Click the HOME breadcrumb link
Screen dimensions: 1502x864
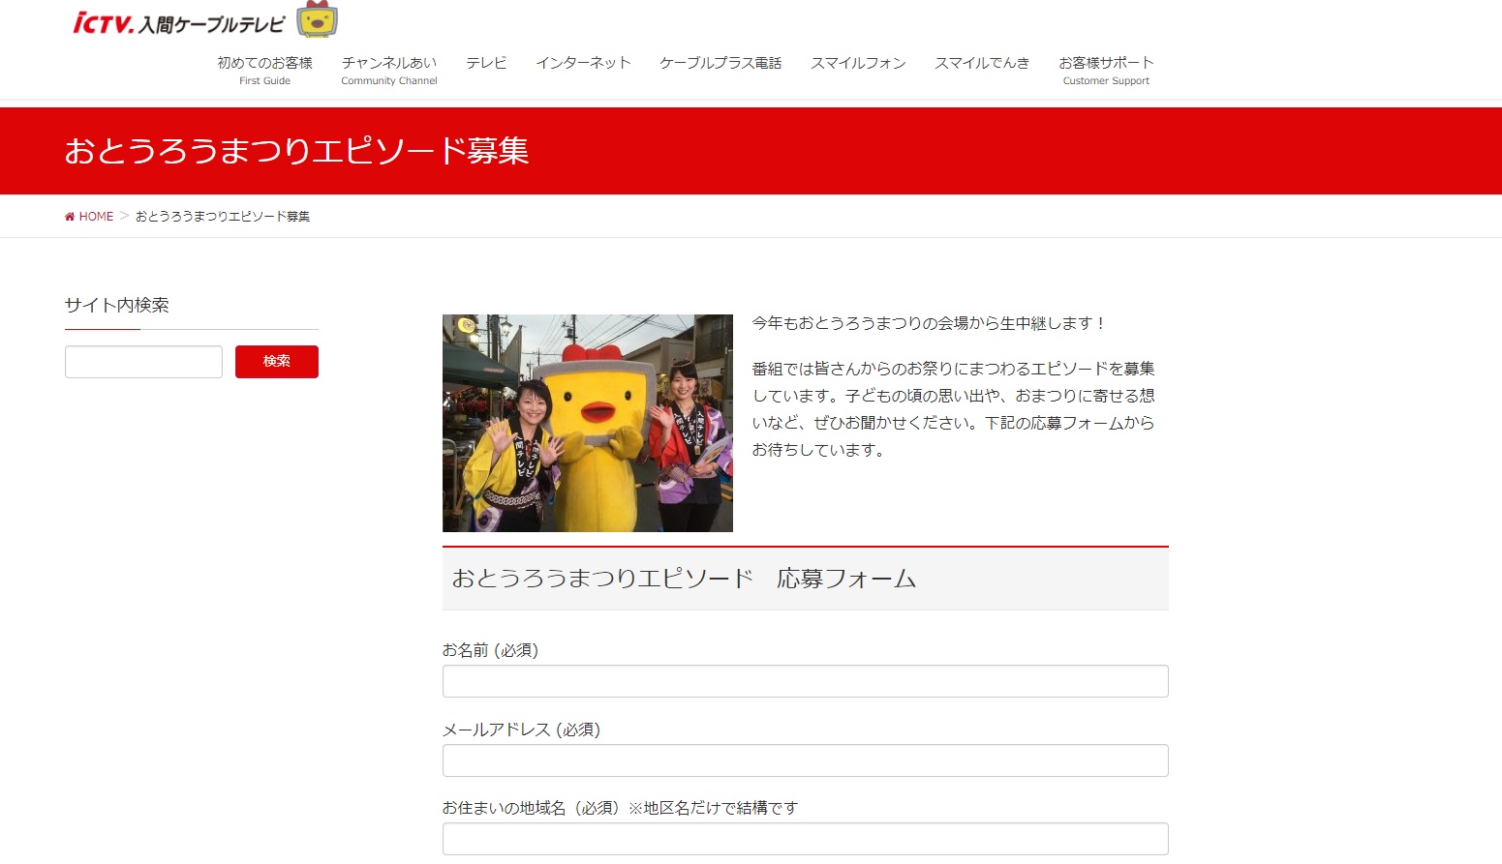96,217
